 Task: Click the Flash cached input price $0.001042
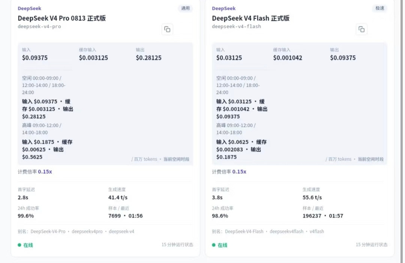pos(288,58)
